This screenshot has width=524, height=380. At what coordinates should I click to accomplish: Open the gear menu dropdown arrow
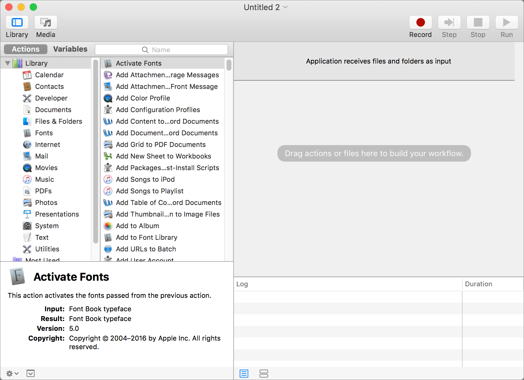tap(17, 373)
